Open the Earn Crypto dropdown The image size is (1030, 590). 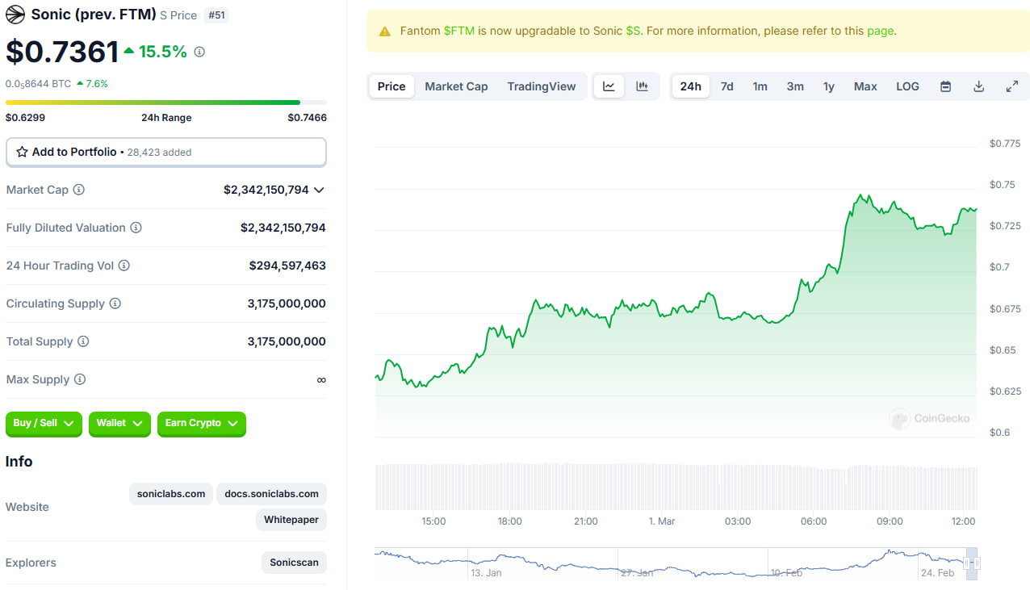(202, 423)
